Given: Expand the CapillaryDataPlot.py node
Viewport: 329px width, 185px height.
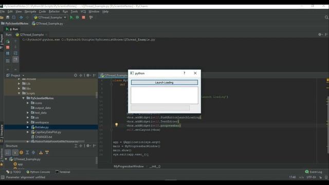Looking at the screenshot, I should click(x=28, y=132).
